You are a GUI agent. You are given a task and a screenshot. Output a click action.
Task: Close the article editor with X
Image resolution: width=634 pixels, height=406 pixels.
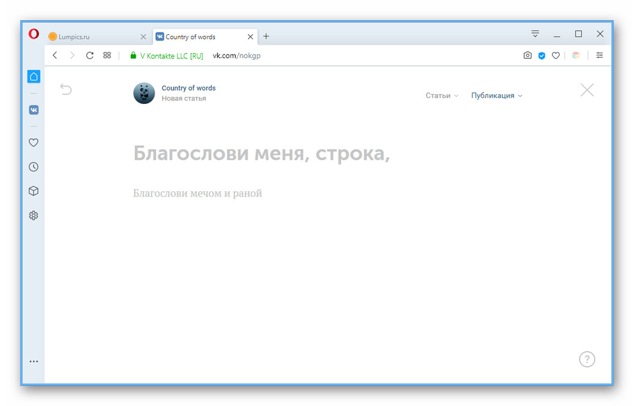click(x=587, y=90)
